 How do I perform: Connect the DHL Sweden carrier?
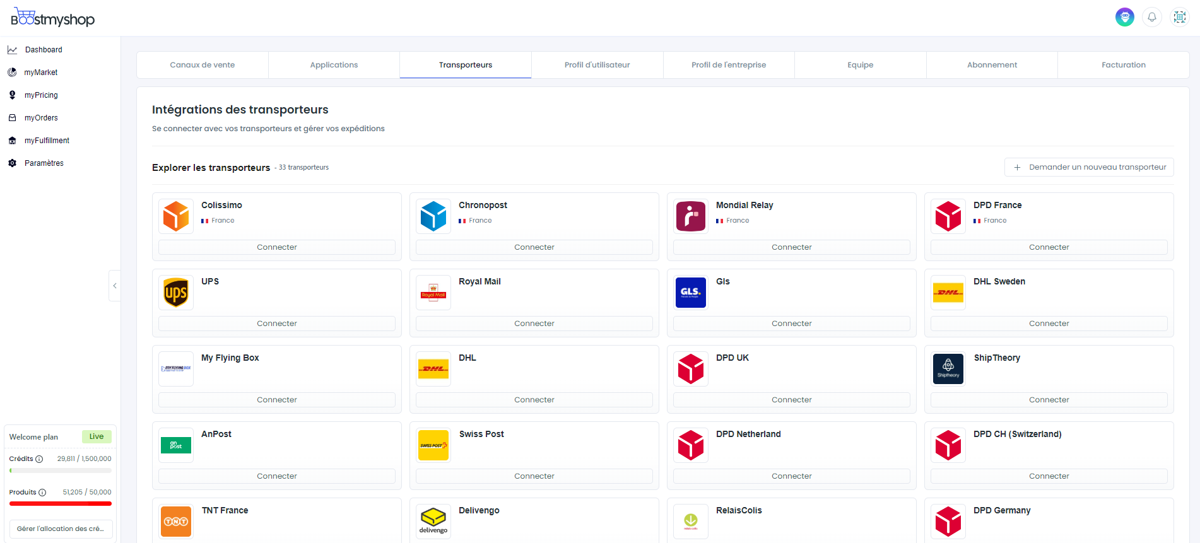pos(1049,324)
